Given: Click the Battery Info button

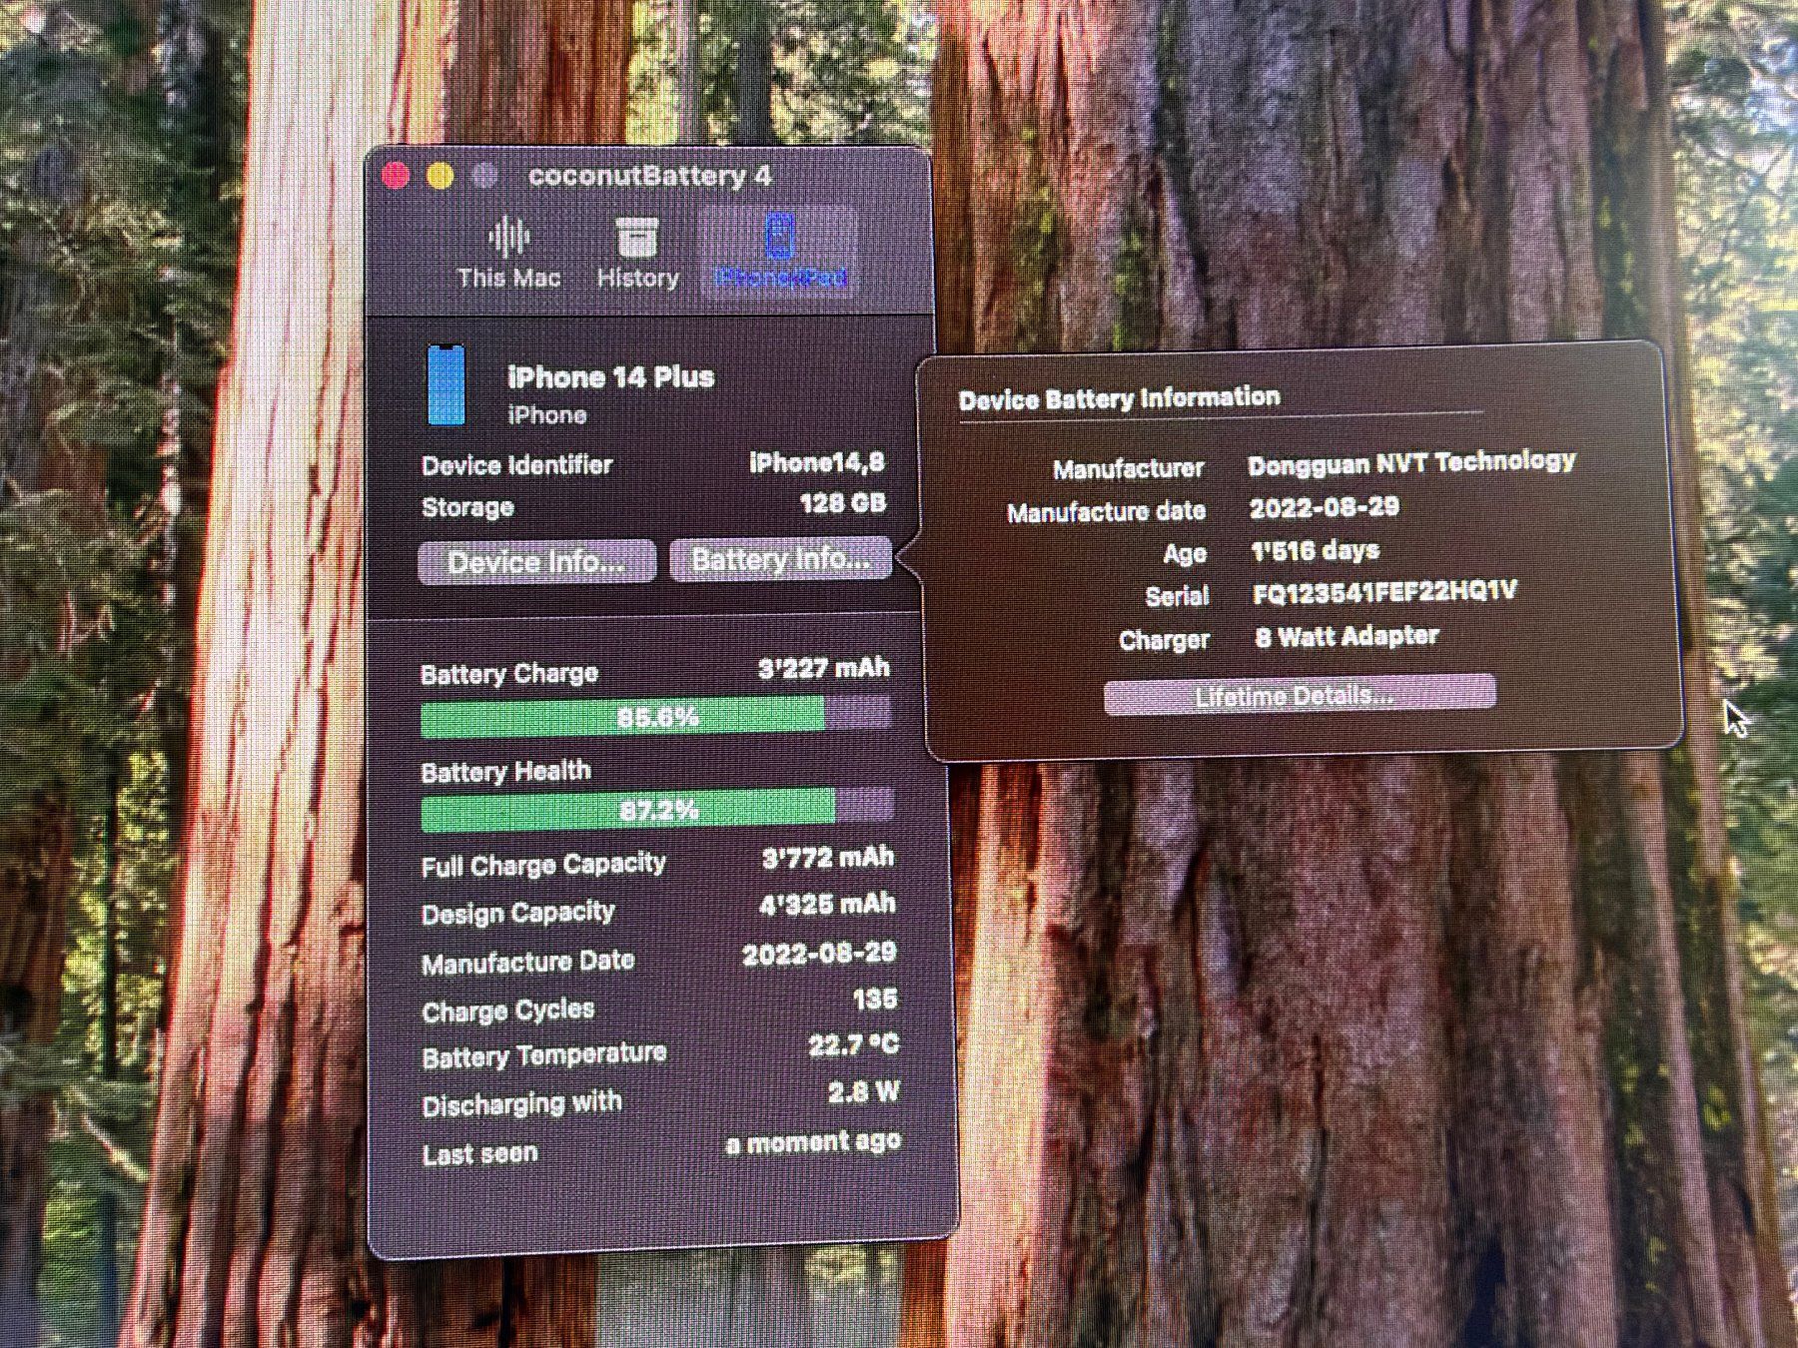Looking at the screenshot, I should (x=780, y=559).
